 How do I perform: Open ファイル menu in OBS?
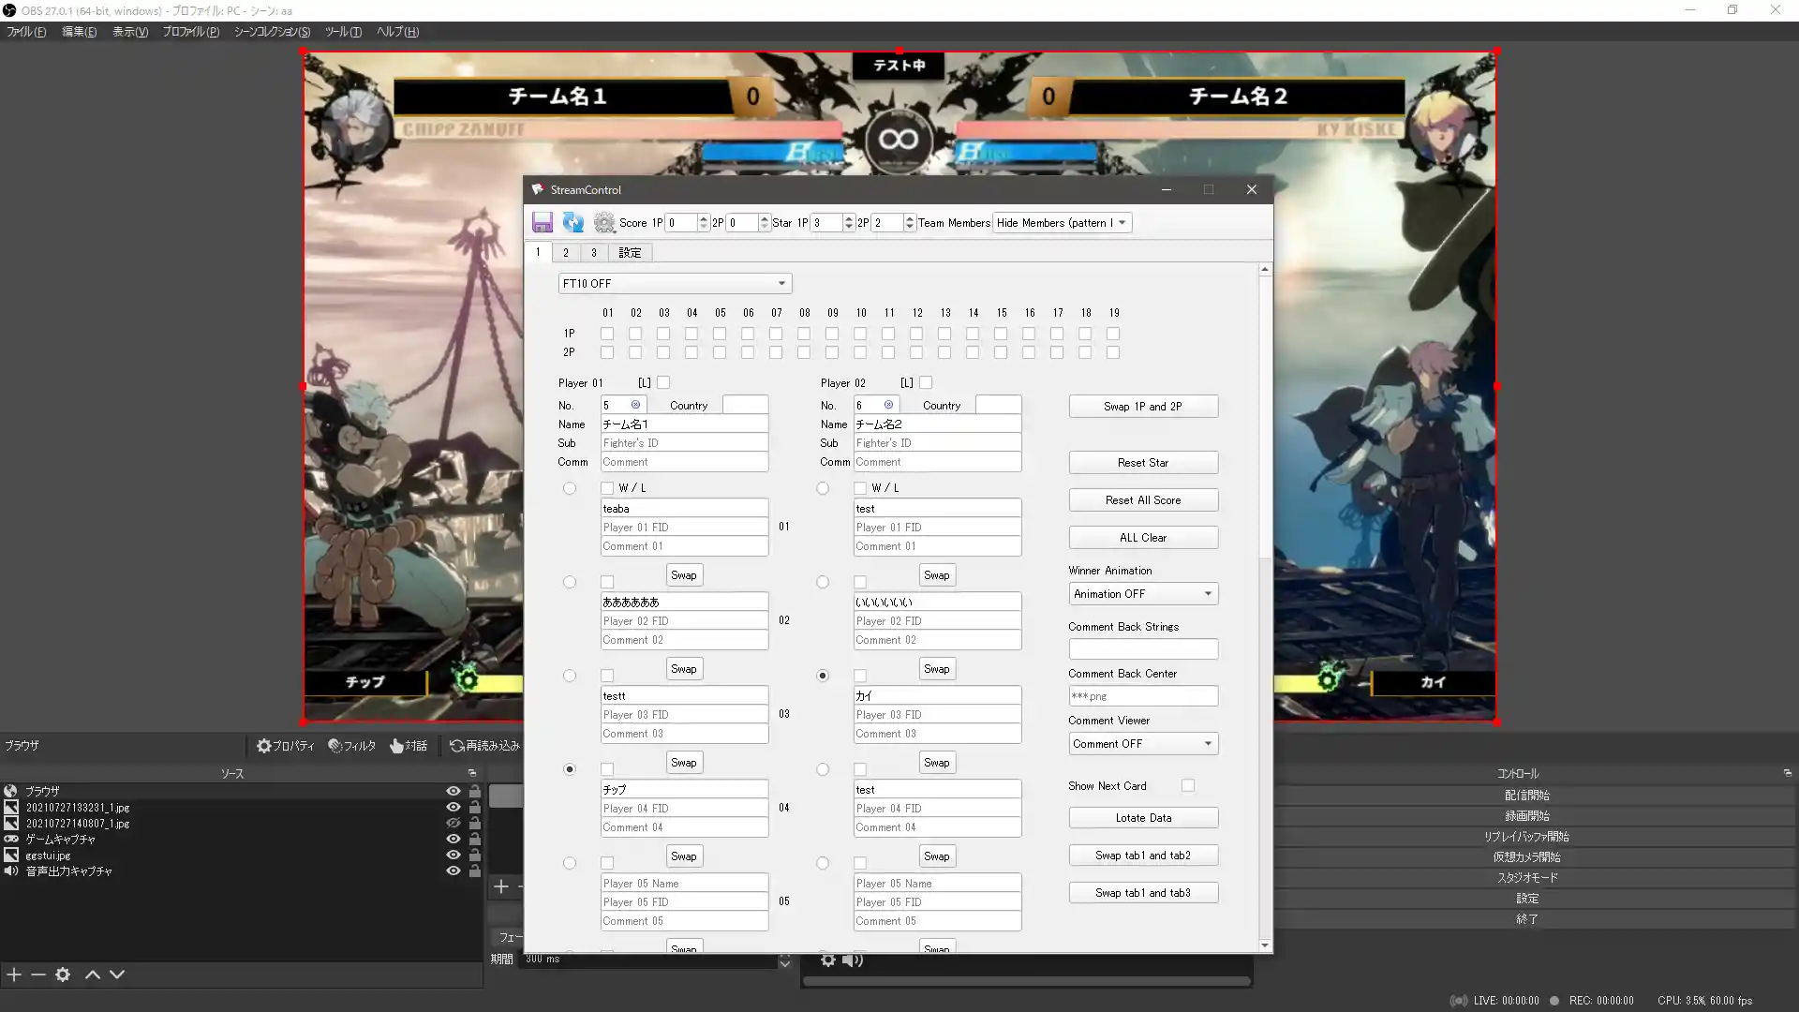click(26, 32)
